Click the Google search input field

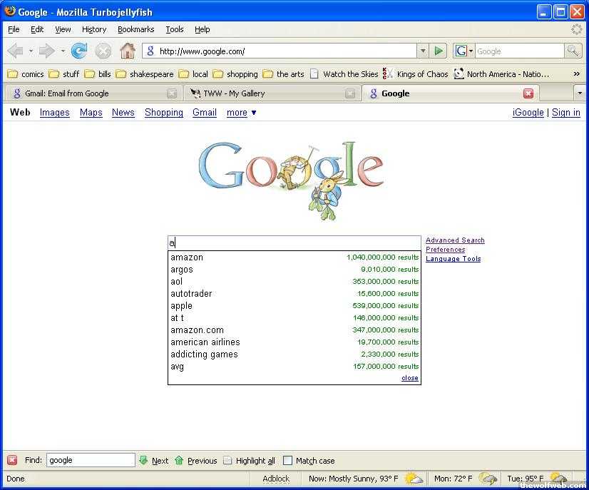click(294, 243)
